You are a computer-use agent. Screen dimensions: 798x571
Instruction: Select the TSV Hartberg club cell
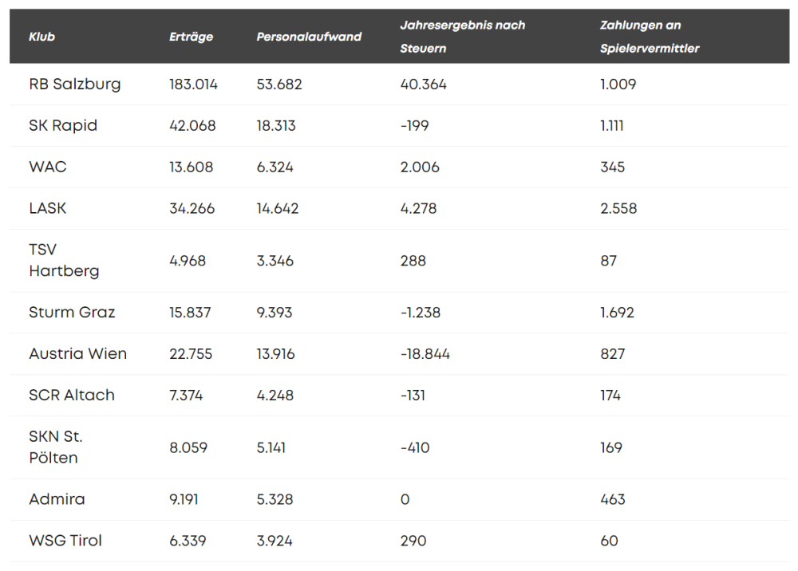(x=64, y=261)
